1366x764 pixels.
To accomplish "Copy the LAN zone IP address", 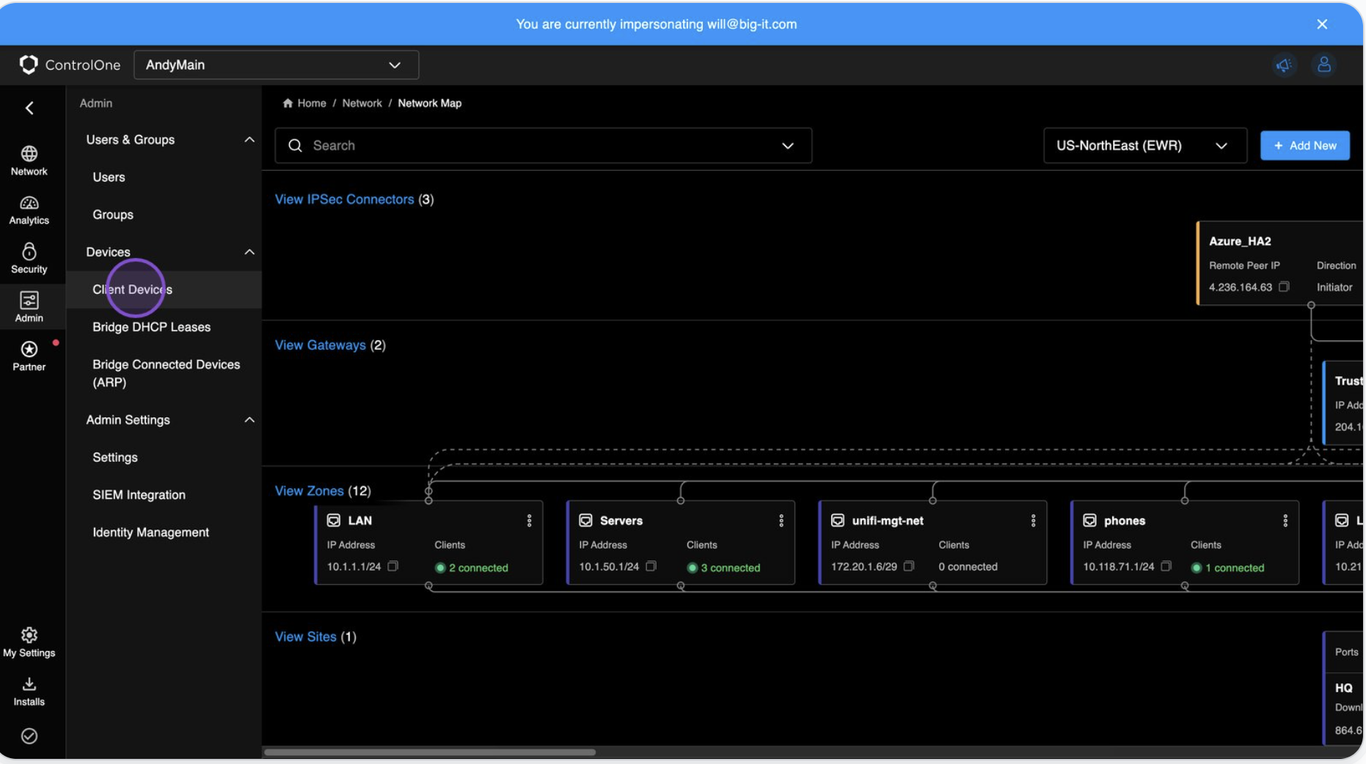I will [x=393, y=566].
